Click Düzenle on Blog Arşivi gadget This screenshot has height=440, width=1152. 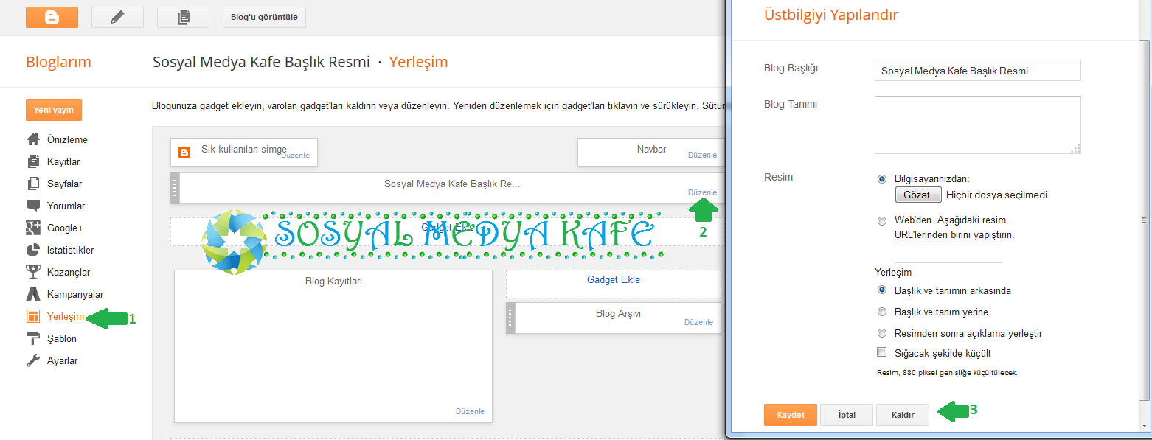pyautogui.click(x=698, y=322)
